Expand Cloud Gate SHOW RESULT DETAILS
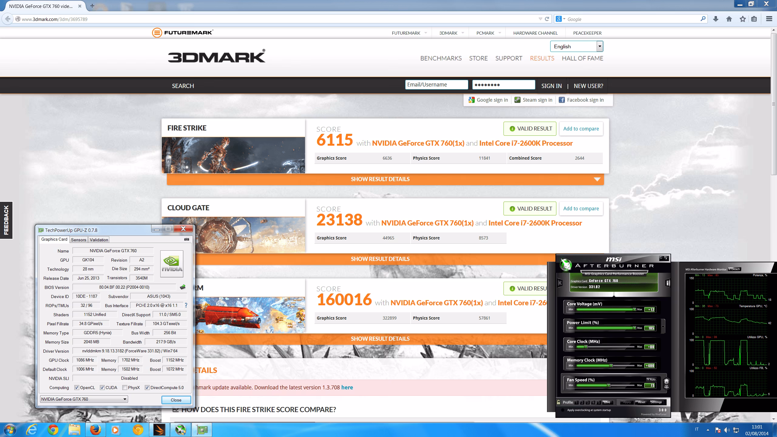Viewport: 777px width, 437px height. (x=380, y=259)
